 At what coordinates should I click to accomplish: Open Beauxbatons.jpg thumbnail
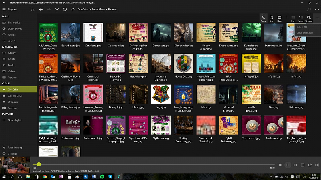[71, 33]
